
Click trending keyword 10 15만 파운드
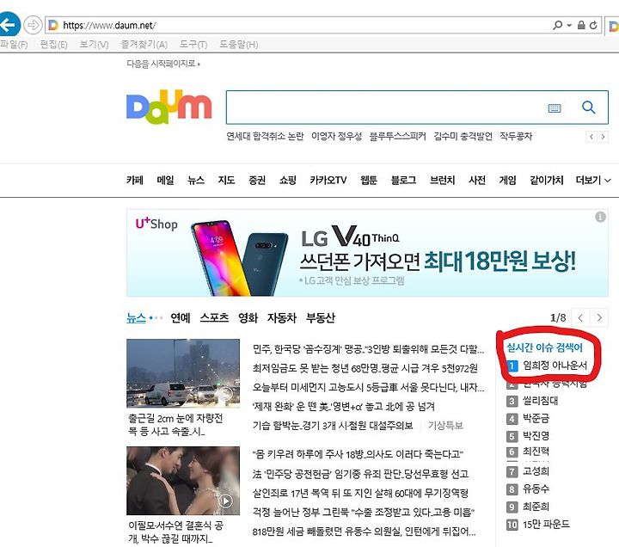(x=546, y=524)
